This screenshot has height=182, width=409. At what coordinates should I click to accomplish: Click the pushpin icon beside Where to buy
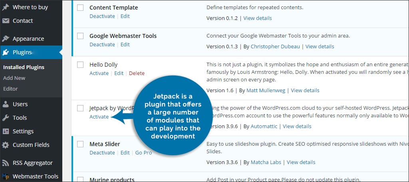click(6, 7)
